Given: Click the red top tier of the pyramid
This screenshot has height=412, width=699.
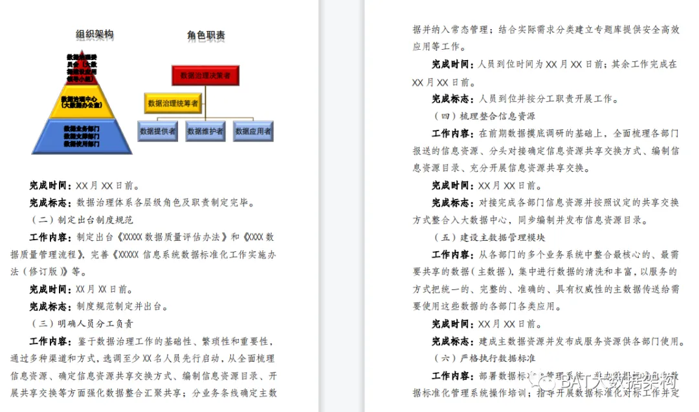Looking at the screenshot, I should point(82,69).
